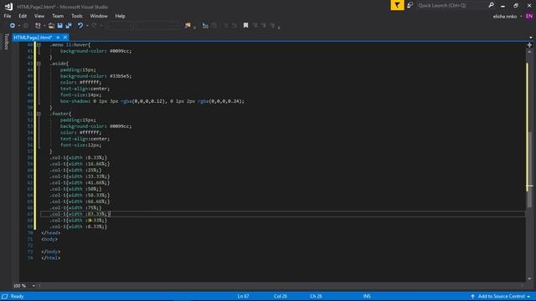Click the vertical scrollbar thumb
The height and width of the screenshot is (301, 536).
pyautogui.click(x=529, y=169)
